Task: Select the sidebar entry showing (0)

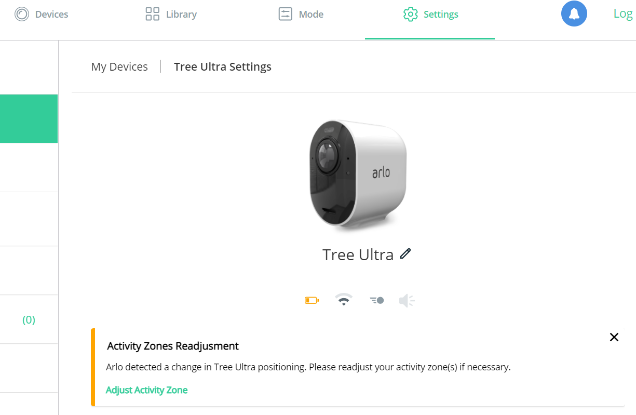Action: 29,320
